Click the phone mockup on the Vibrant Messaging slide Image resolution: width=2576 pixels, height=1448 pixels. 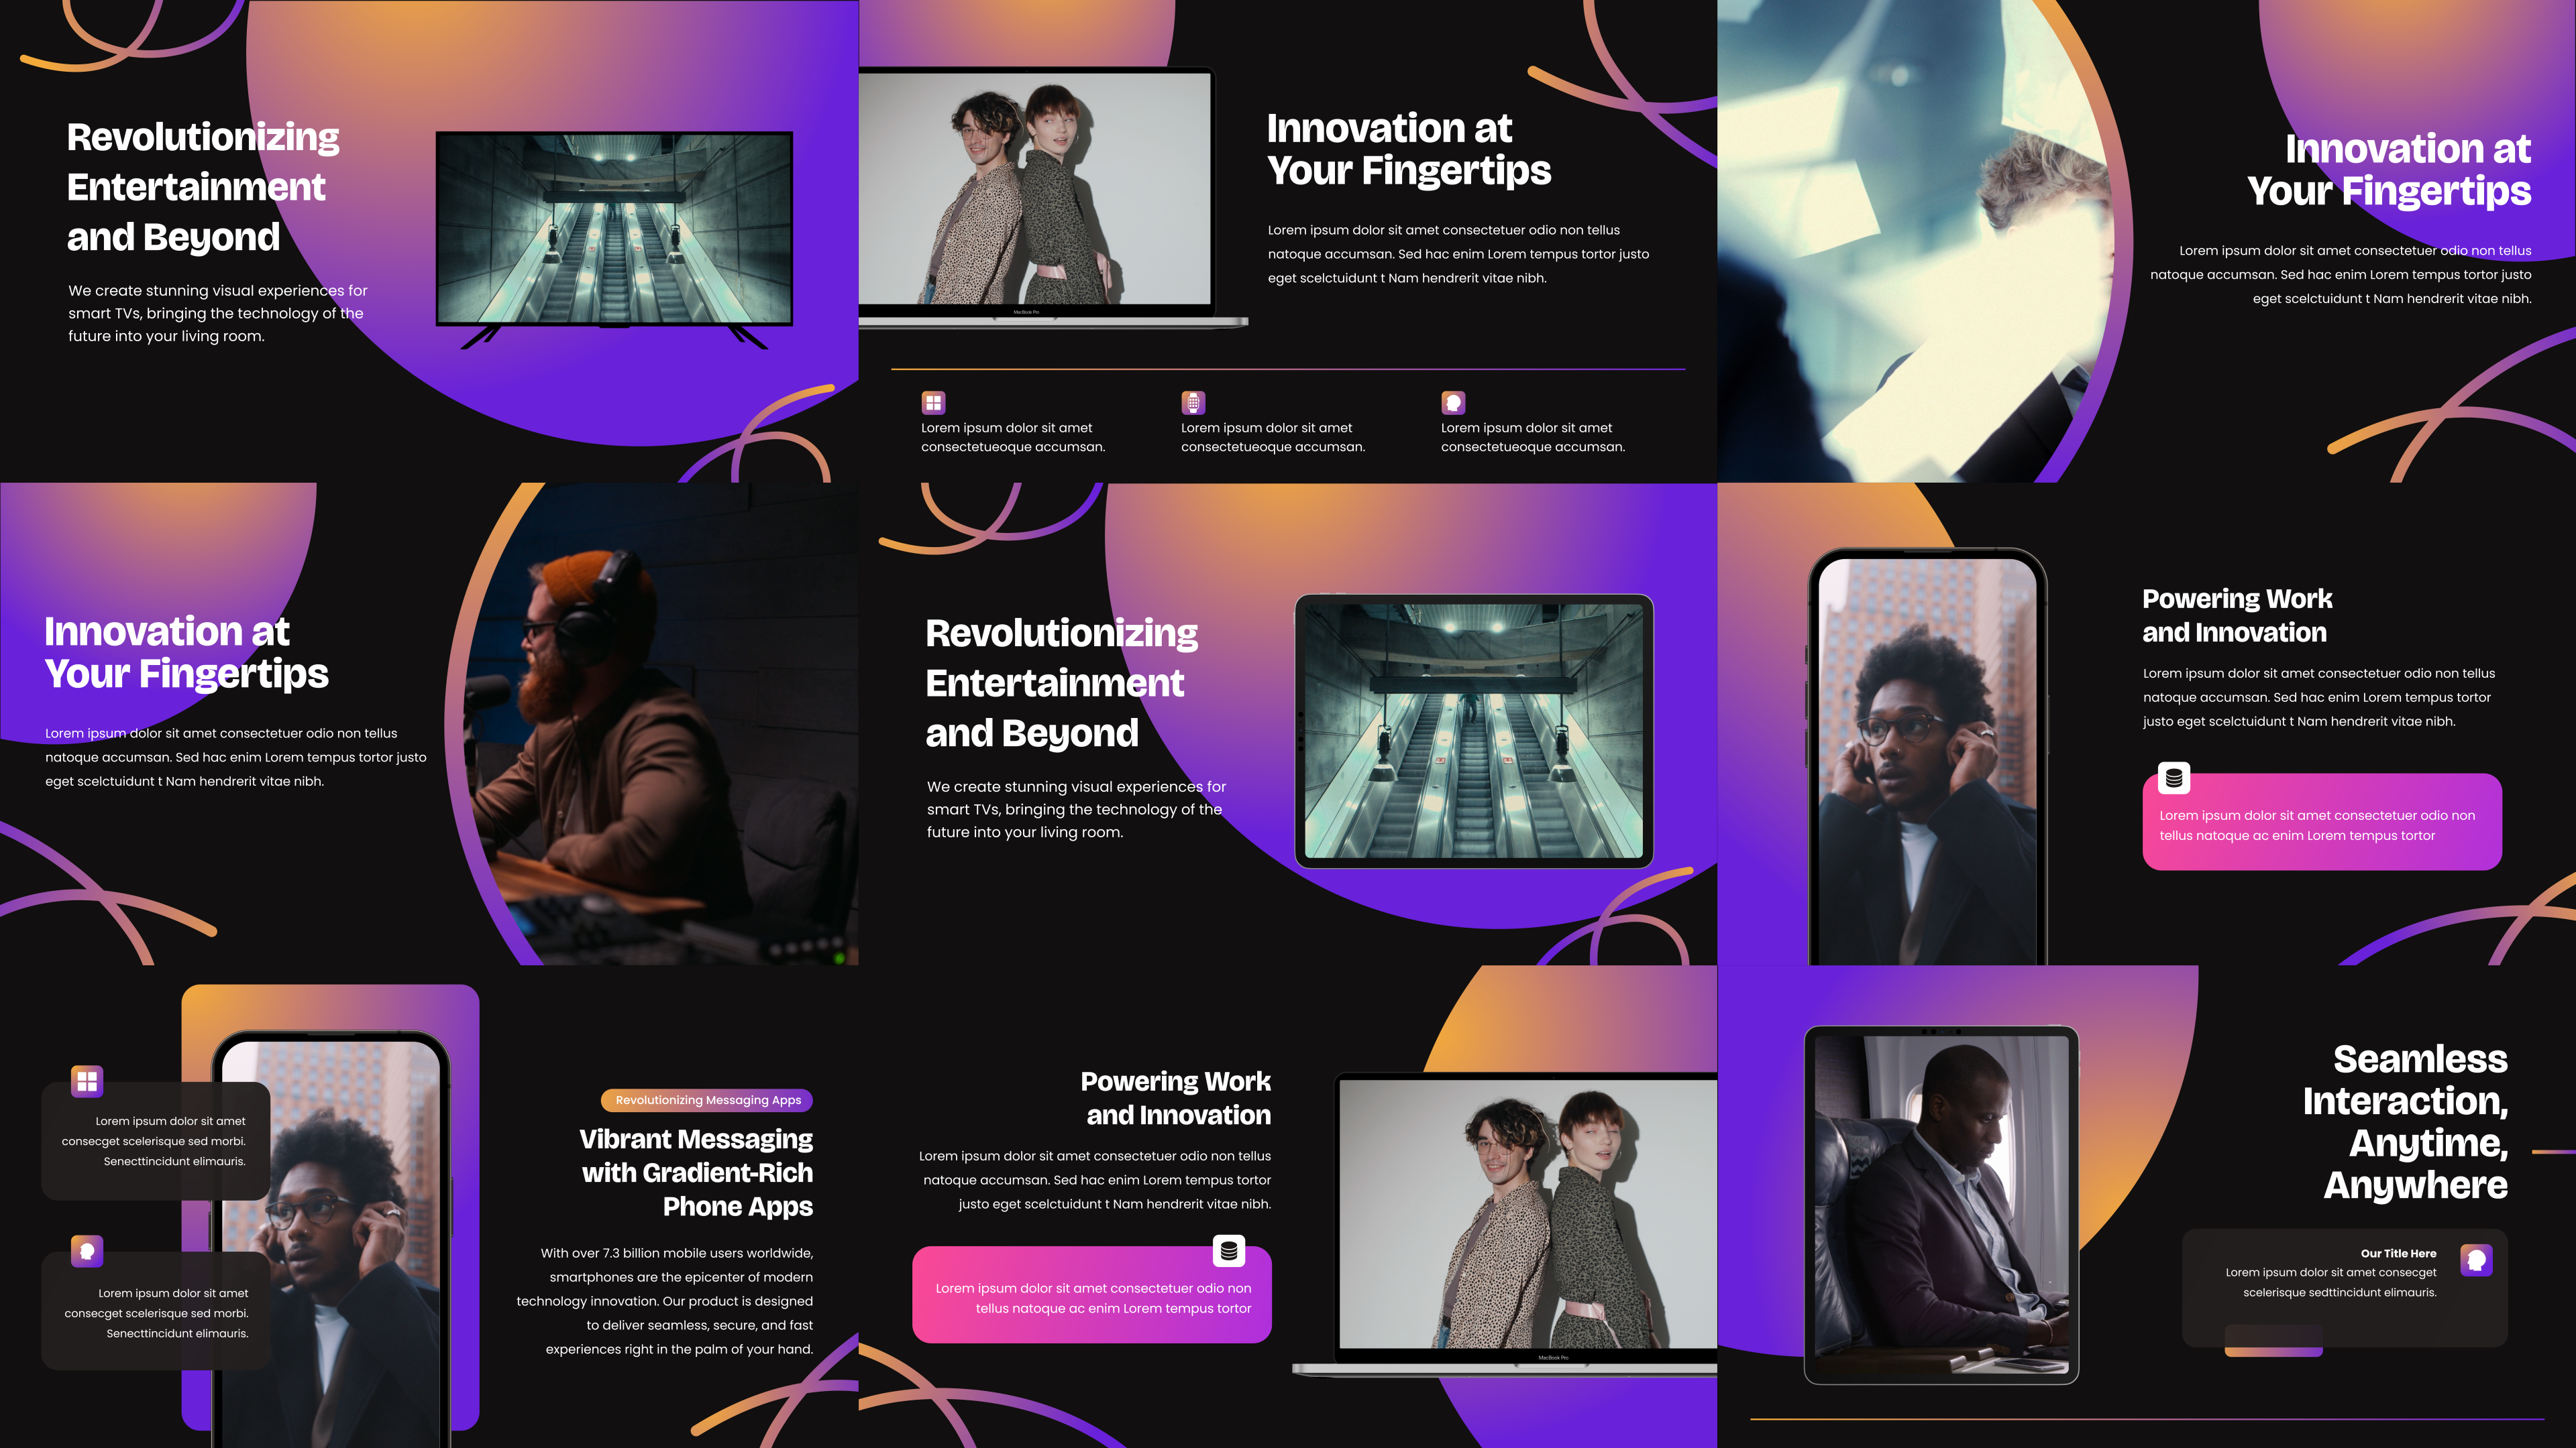(x=331, y=1239)
